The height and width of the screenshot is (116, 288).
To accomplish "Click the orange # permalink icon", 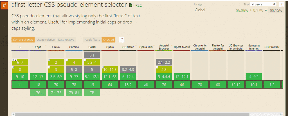I will pyautogui.click(x=4, y=5).
